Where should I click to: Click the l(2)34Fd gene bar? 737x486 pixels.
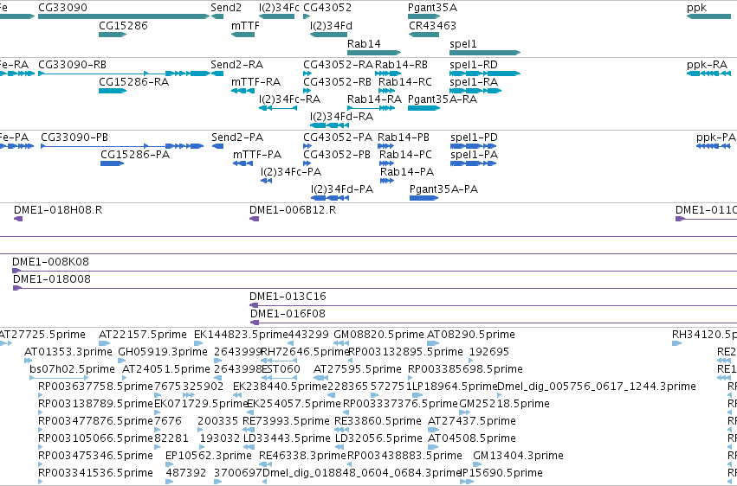[328, 35]
